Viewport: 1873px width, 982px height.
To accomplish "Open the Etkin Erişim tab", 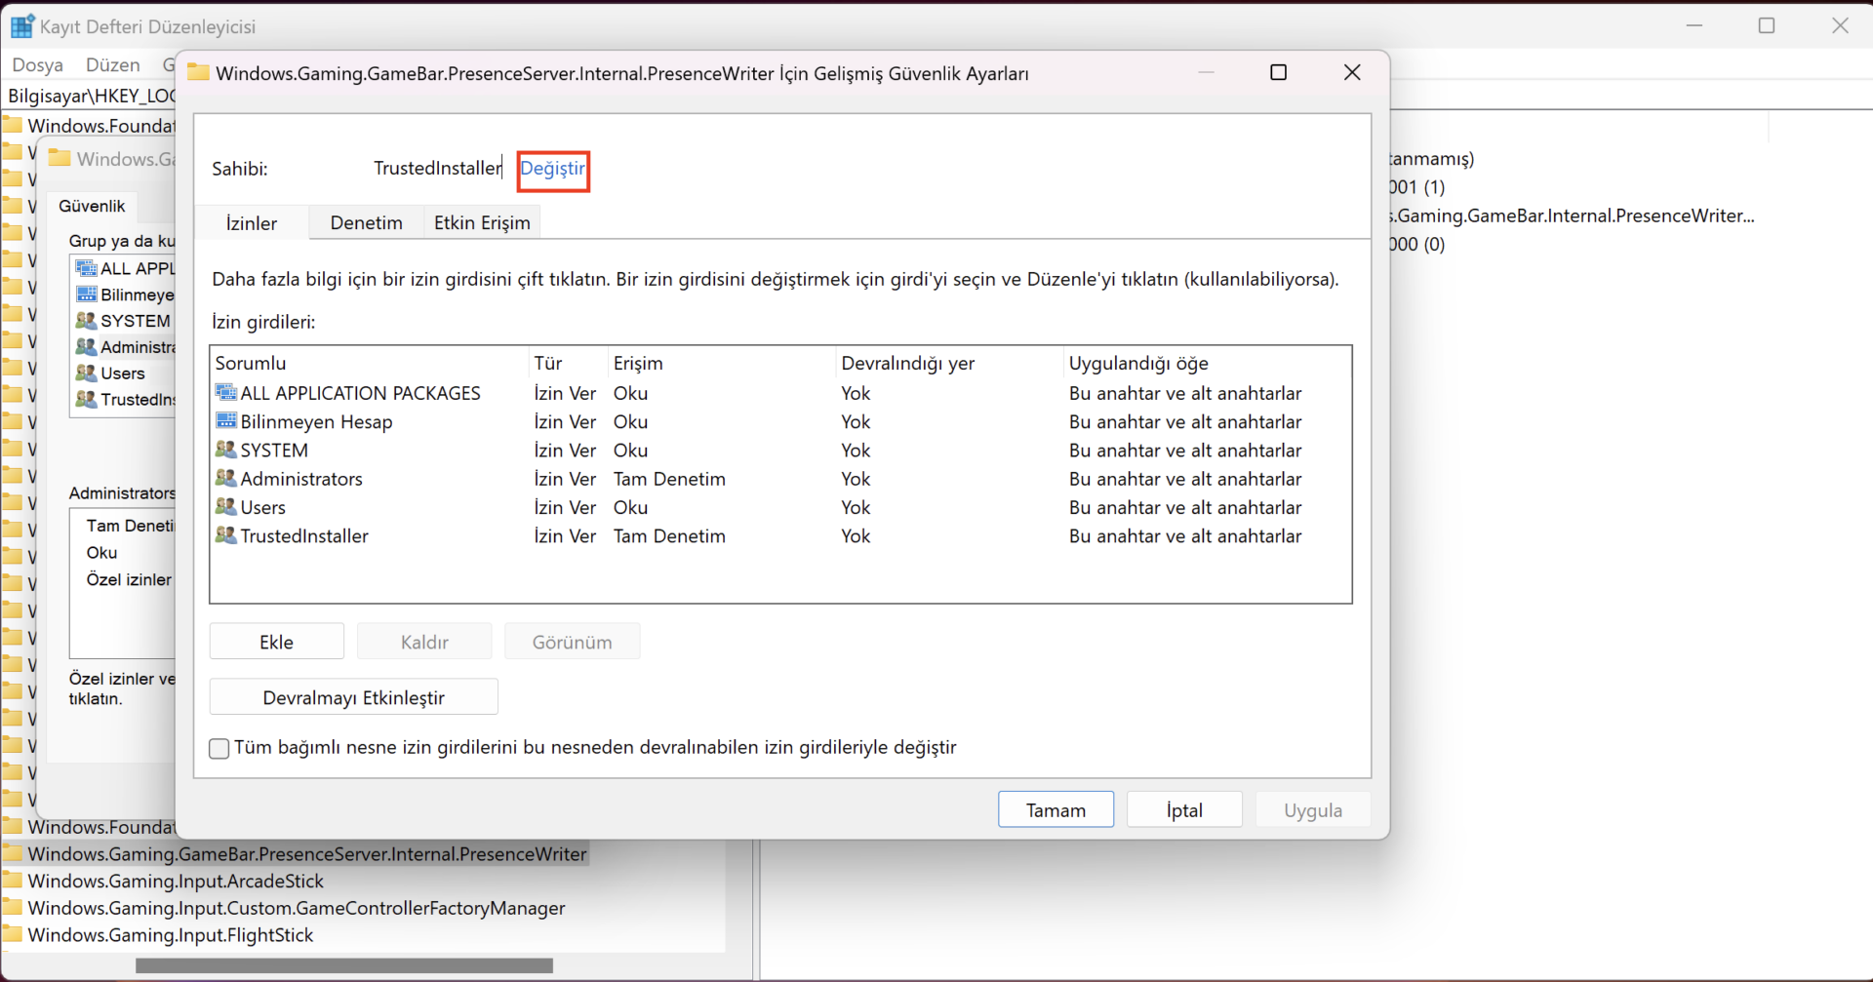I will (x=482, y=223).
